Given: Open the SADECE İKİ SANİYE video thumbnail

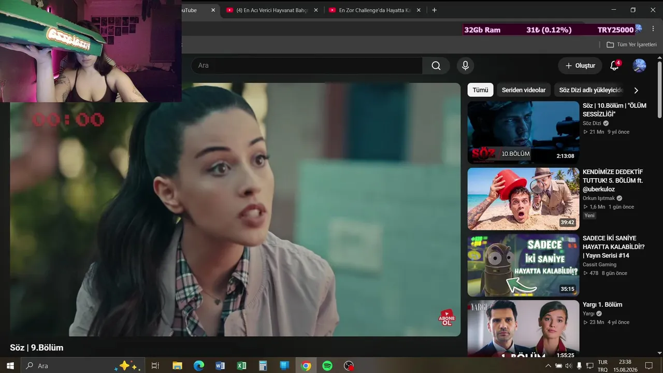Looking at the screenshot, I should (x=523, y=265).
